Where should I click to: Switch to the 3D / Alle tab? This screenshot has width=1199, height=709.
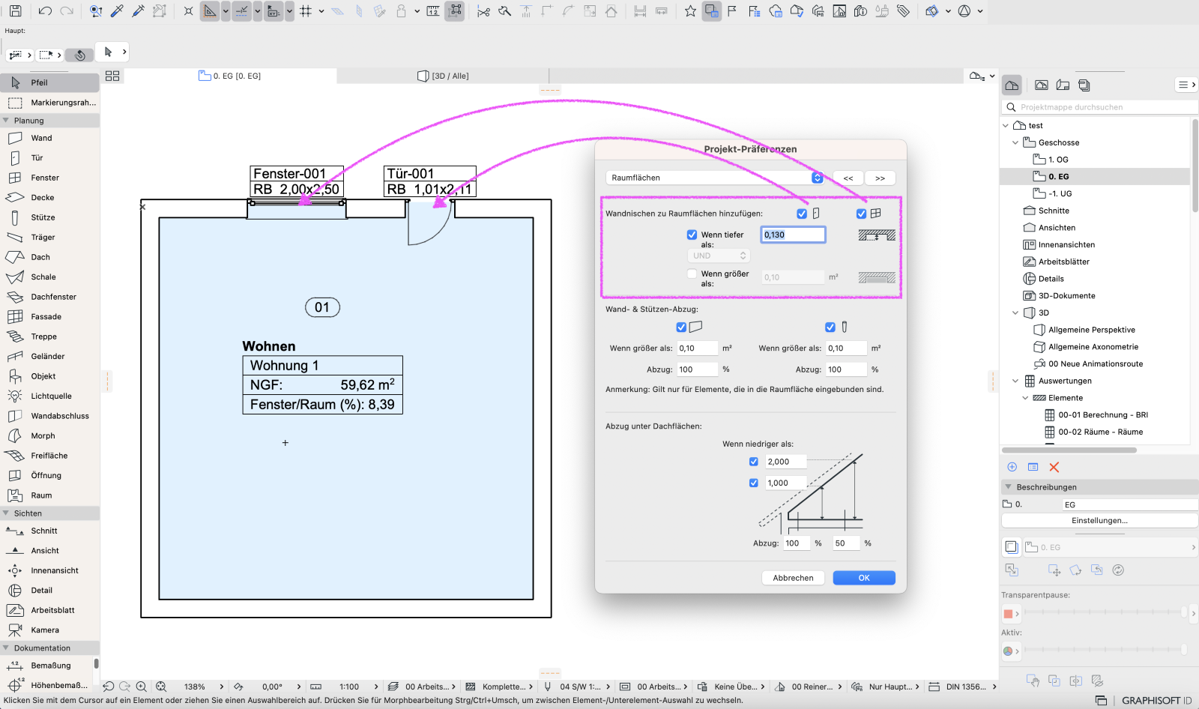tap(443, 76)
